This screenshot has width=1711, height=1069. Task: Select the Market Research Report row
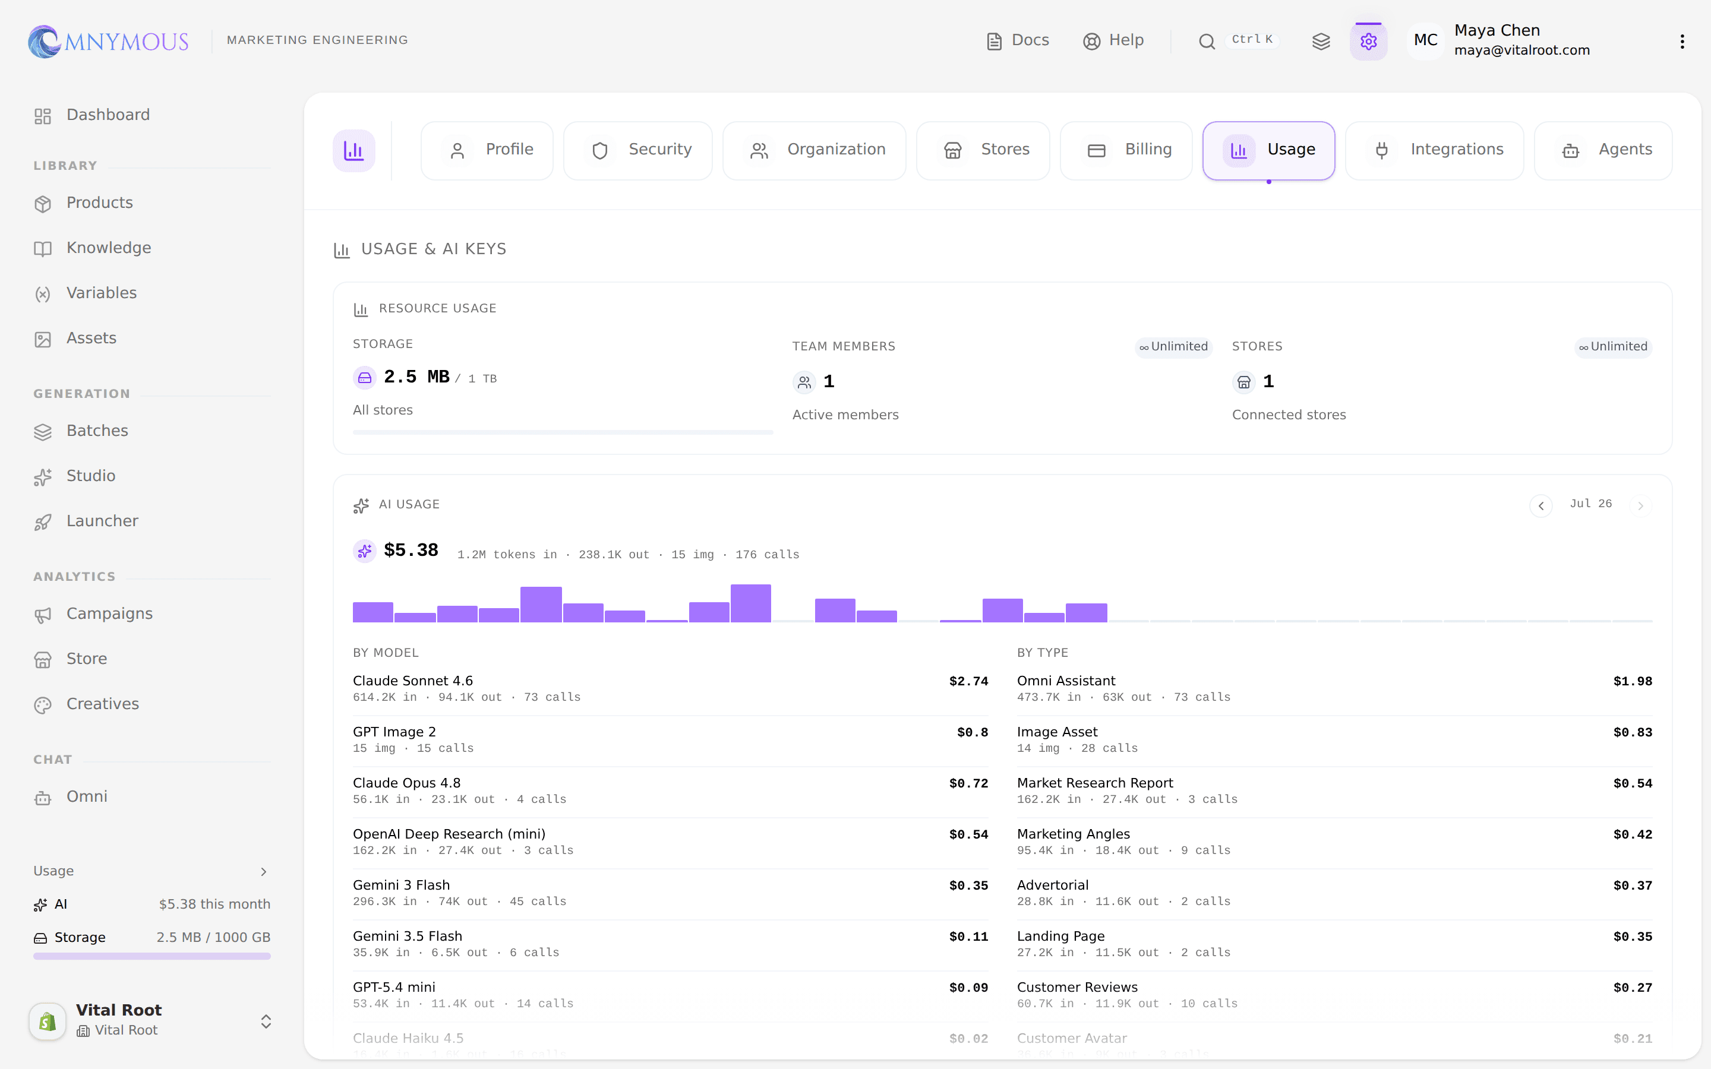click(x=1334, y=790)
